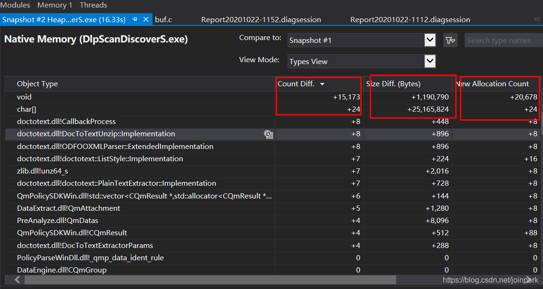This screenshot has width=543, height=289.
Task: Click the +20,678 new allocation value
Action: 523,97
